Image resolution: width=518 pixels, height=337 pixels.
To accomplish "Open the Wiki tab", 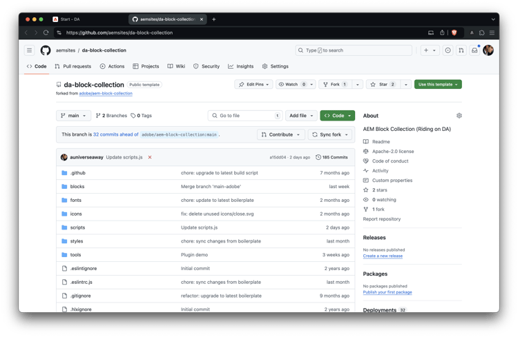I will coord(176,66).
